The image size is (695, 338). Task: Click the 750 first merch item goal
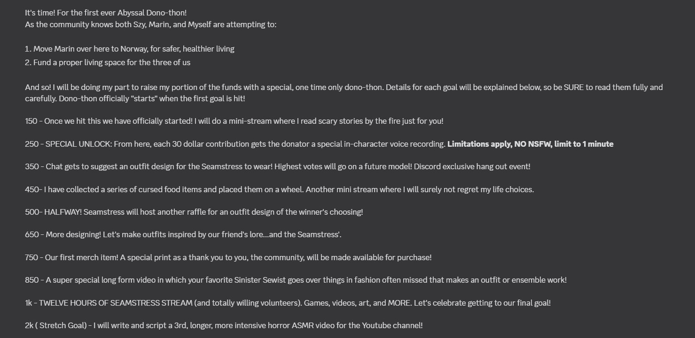tap(228, 257)
